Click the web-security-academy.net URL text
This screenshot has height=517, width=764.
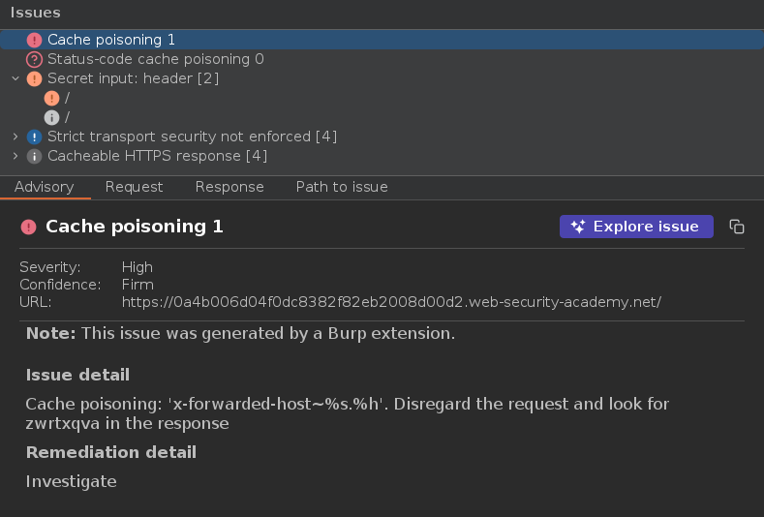pyautogui.click(x=391, y=302)
